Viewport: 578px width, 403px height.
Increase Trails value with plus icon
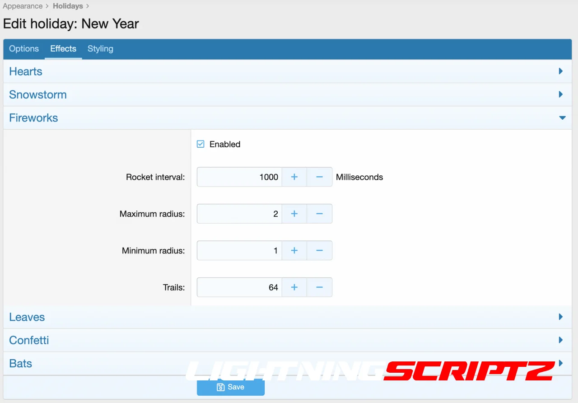(x=294, y=287)
